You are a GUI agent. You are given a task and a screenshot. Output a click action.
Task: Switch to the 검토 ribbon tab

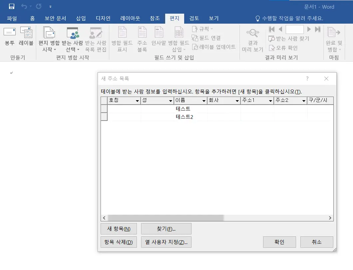(x=194, y=19)
